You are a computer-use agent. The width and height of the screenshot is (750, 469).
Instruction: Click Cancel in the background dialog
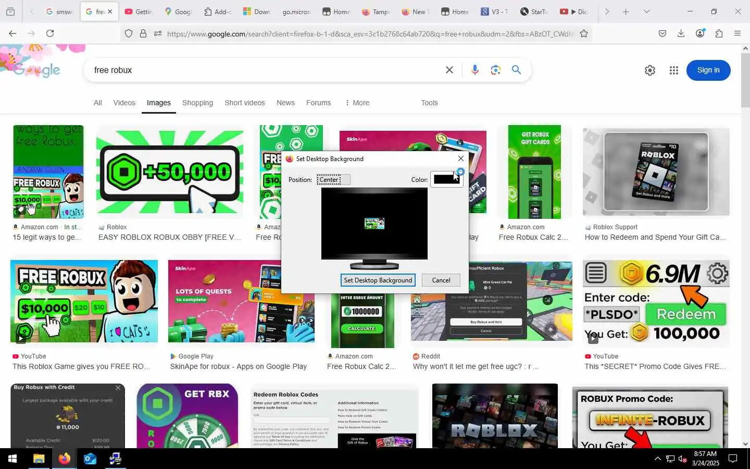tap(441, 280)
